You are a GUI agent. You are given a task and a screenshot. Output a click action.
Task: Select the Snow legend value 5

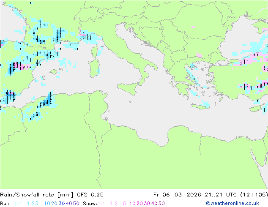tap(125, 204)
